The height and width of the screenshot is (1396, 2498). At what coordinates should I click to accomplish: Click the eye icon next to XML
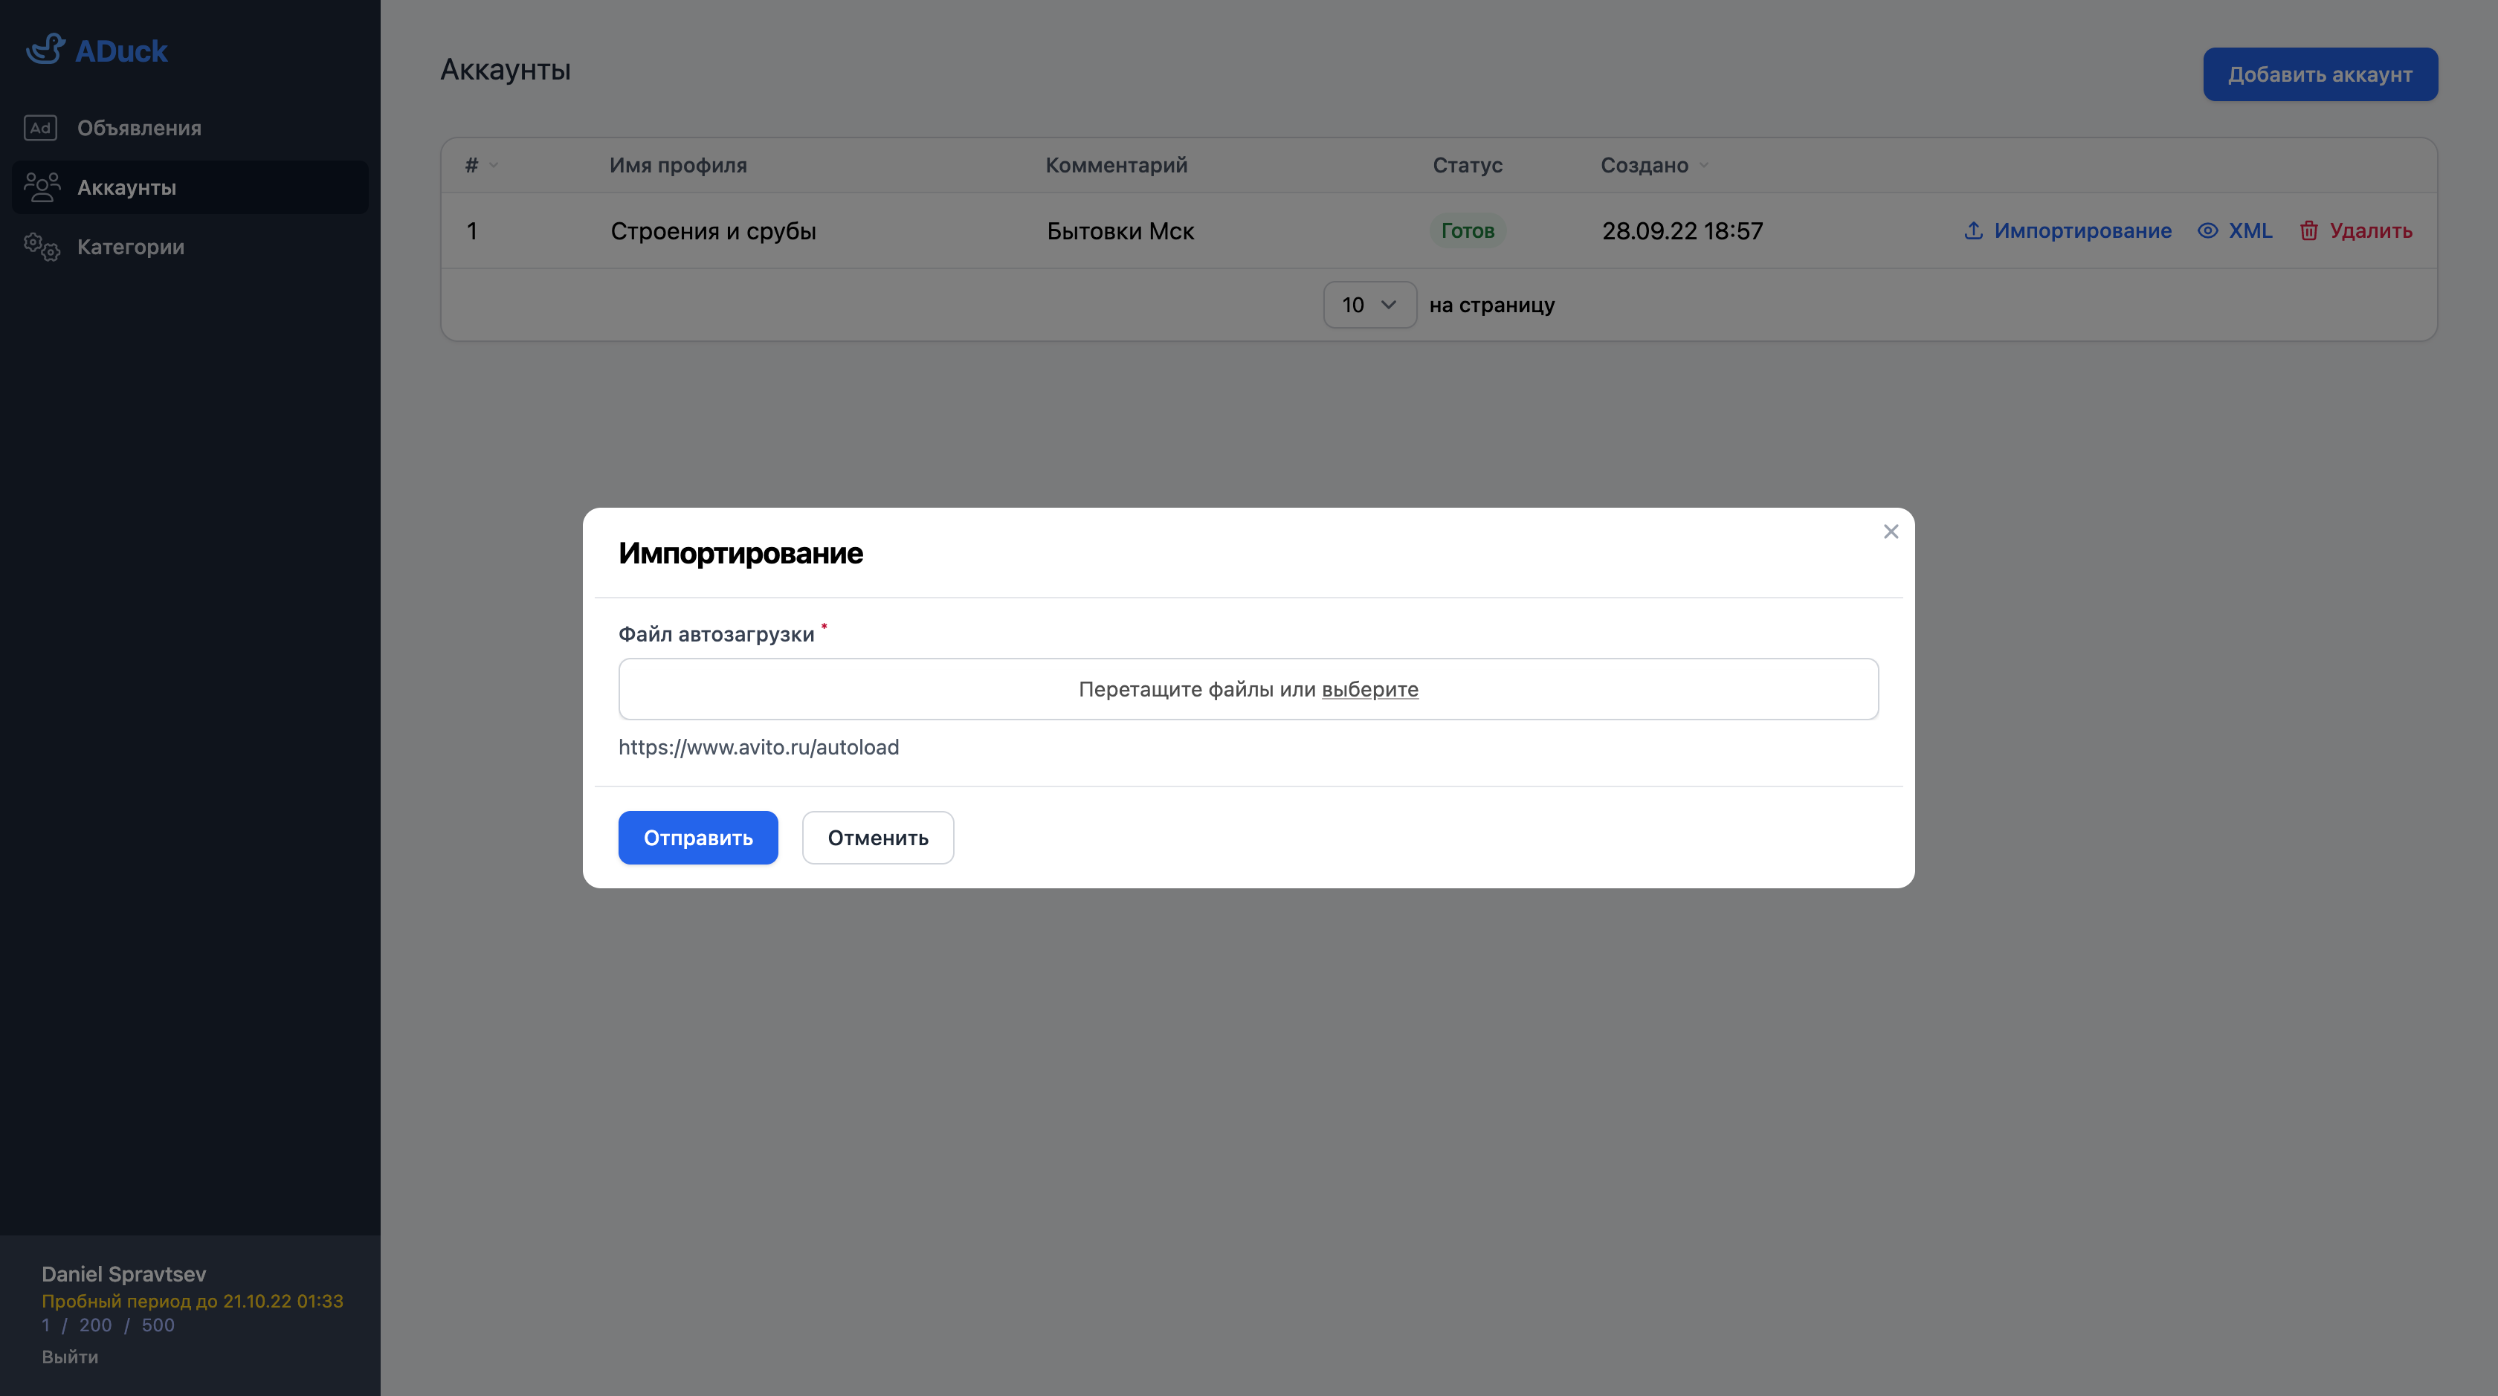coord(2207,230)
